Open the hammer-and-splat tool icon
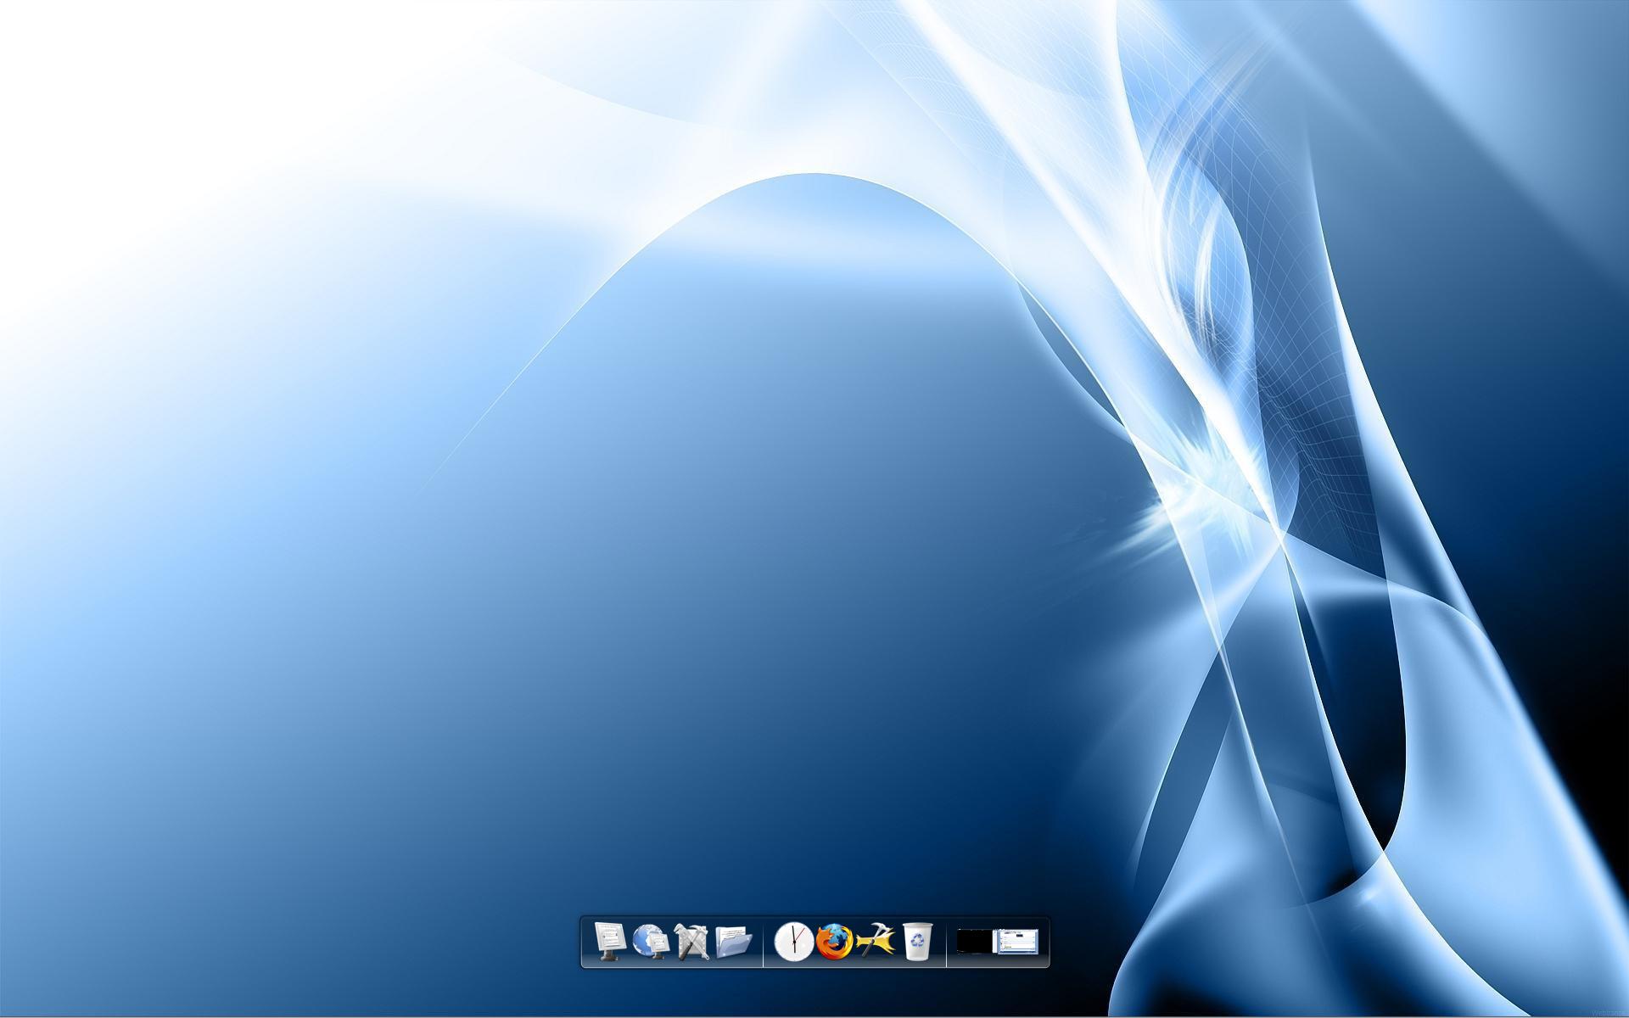Viewport: 1629px width, 1018px height. (876, 942)
